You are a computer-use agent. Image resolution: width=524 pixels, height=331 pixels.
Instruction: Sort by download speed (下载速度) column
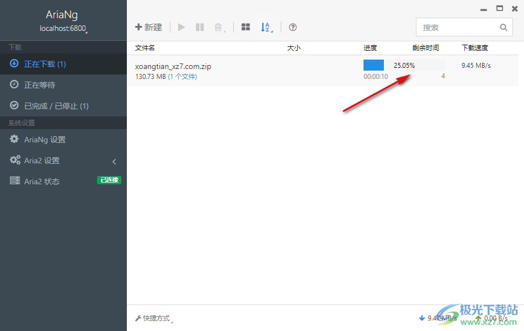(475, 48)
